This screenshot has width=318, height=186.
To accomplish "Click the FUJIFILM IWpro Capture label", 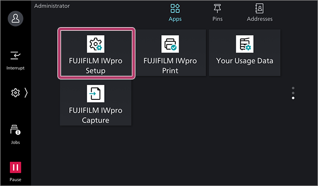I will point(95,115).
